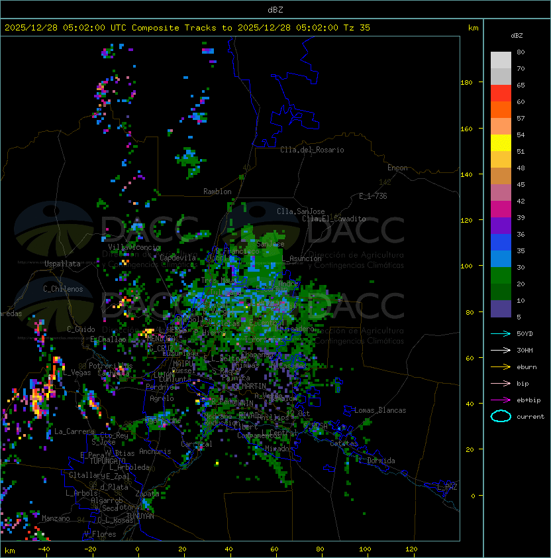Screen dimensions: 551x558
Task: Click the pink bip arrow in legend
Action: pos(501,384)
